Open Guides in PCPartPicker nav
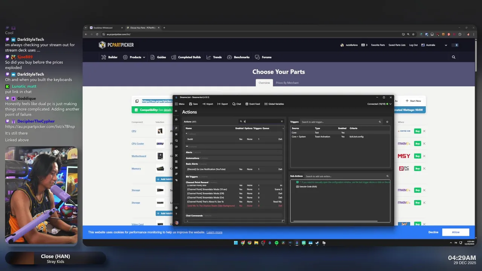Viewport: 482px width, 271px height. click(158, 57)
